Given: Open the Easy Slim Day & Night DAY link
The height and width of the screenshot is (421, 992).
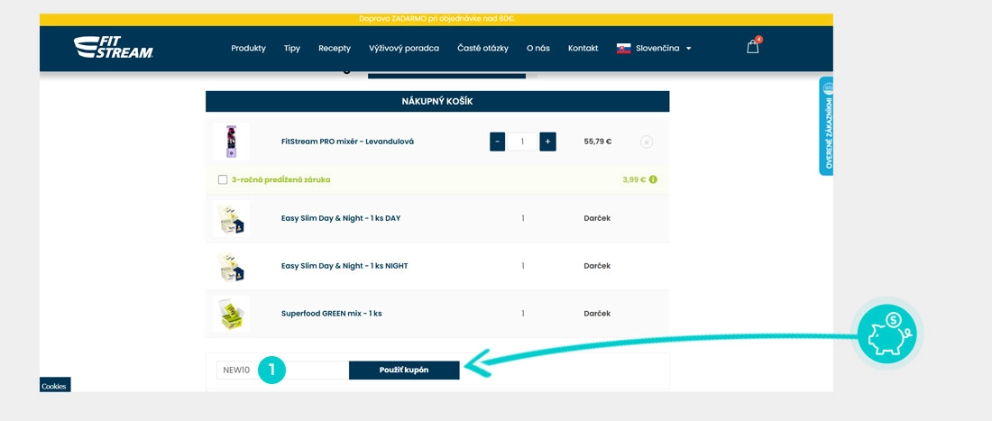Looking at the screenshot, I should [340, 218].
